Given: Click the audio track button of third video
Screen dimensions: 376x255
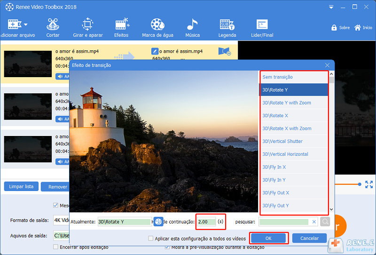Looking at the screenshot, I should point(63,161).
